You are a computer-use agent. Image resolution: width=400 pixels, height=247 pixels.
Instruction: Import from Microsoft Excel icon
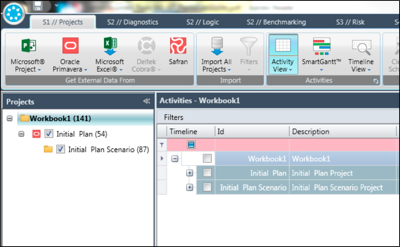(110, 46)
